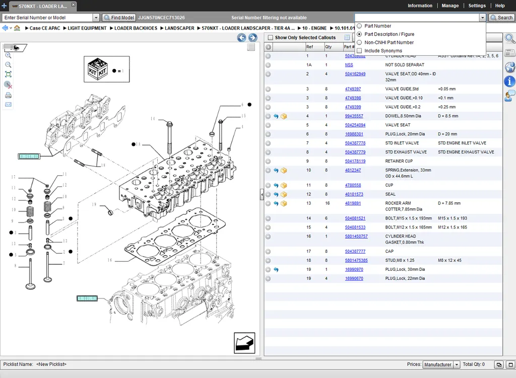The height and width of the screenshot is (378, 516).
Task: Clear the diagram callout selection icon
Action: coord(8,85)
